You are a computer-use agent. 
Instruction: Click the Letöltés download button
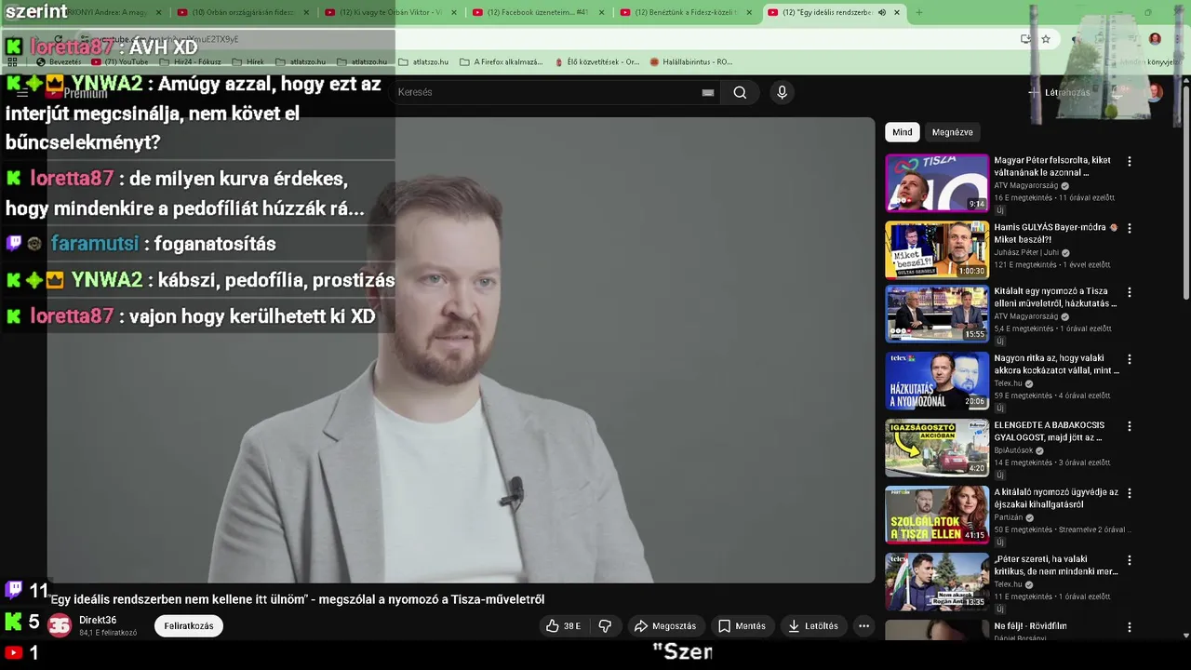click(x=813, y=626)
